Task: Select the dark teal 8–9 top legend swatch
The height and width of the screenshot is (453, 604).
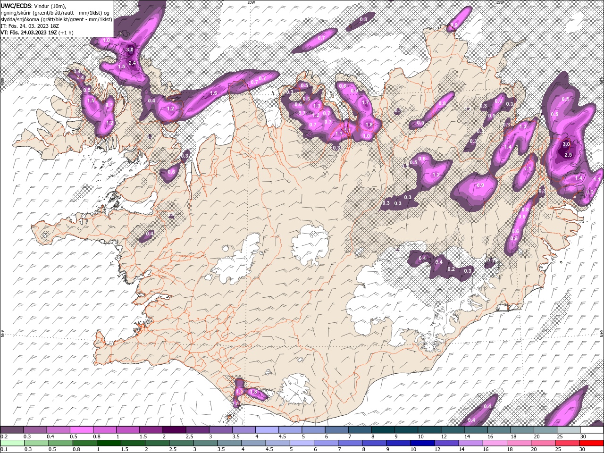Action: [x=383, y=430]
